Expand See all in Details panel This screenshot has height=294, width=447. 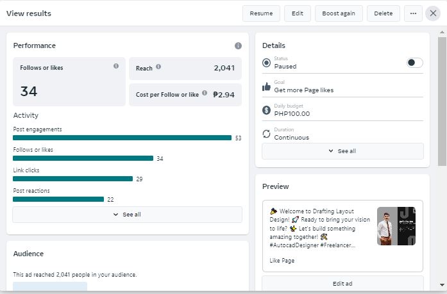tap(342, 151)
